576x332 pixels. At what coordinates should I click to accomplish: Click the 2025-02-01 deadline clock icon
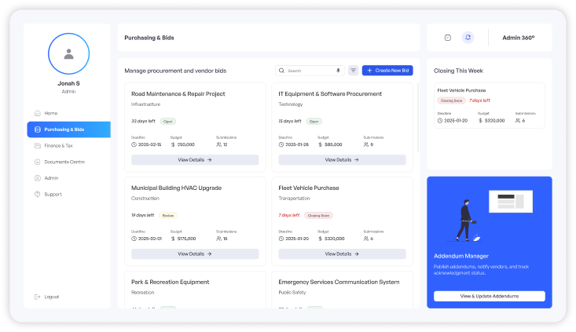point(134,239)
